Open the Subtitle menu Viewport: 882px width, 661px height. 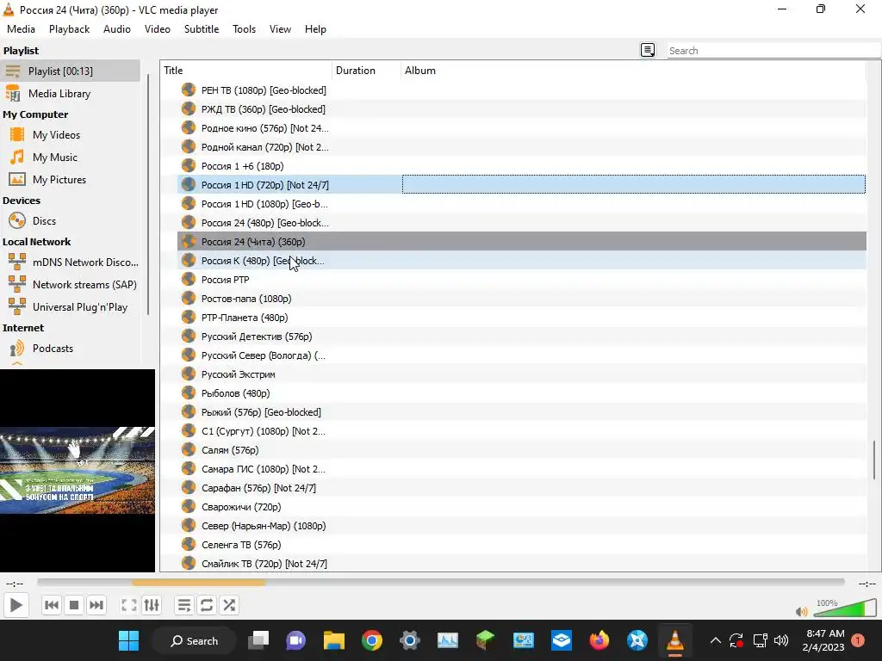pyautogui.click(x=202, y=29)
